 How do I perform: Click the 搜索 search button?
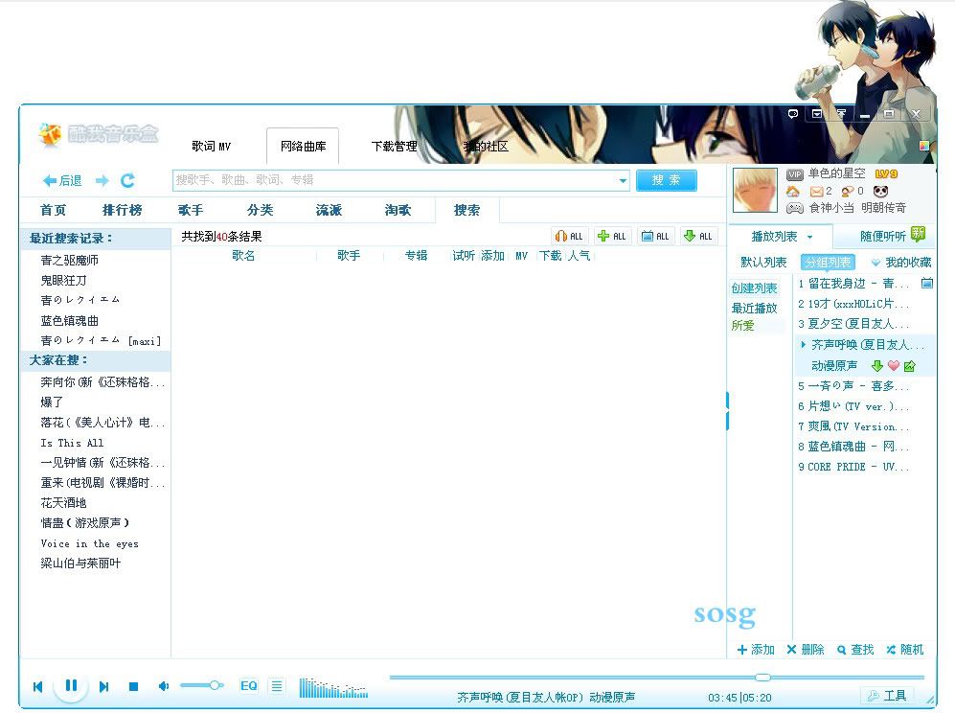click(x=667, y=180)
